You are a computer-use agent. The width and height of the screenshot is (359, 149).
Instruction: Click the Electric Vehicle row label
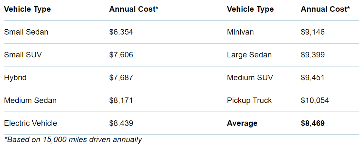click(x=30, y=123)
